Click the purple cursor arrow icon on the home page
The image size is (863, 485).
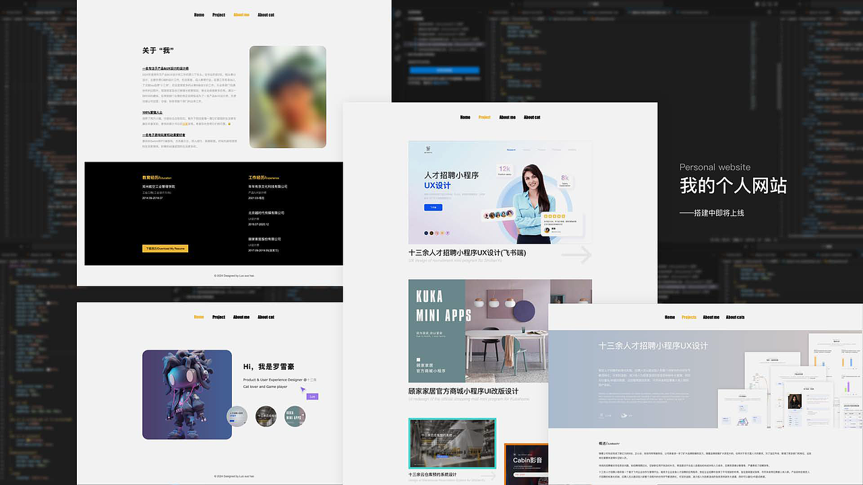click(303, 390)
